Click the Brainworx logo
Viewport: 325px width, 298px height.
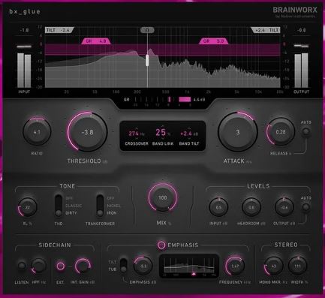(x=295, y=11)
